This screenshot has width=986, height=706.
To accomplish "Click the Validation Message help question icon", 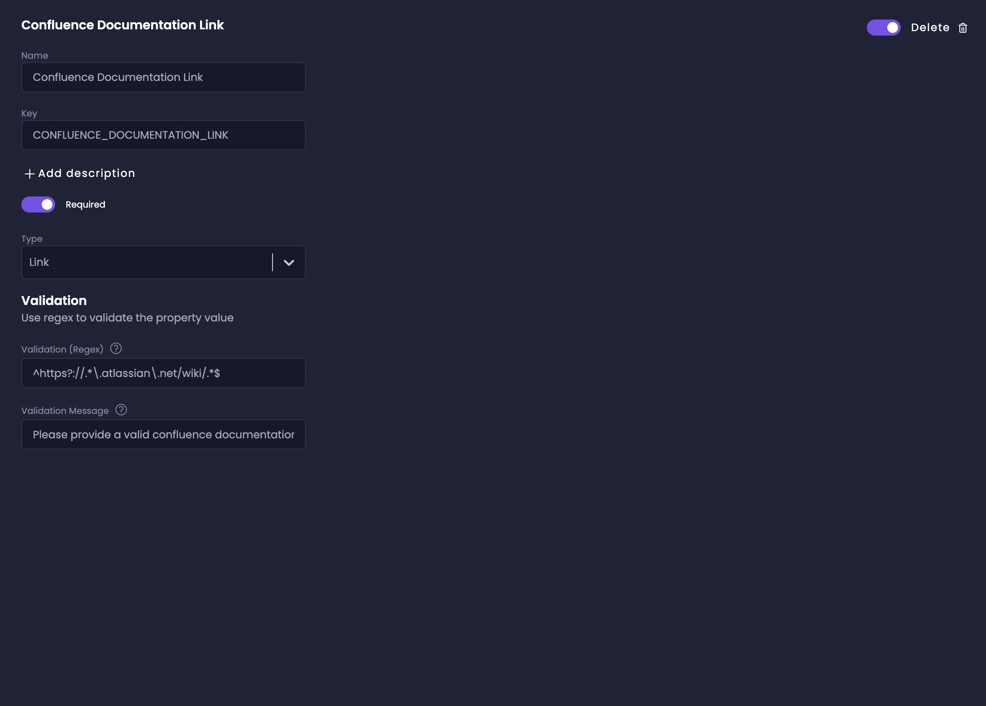I will [121, 410].
